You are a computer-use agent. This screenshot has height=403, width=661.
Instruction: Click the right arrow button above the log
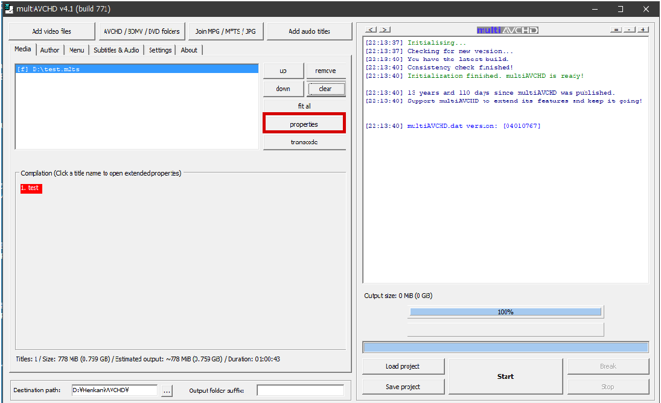385,30
